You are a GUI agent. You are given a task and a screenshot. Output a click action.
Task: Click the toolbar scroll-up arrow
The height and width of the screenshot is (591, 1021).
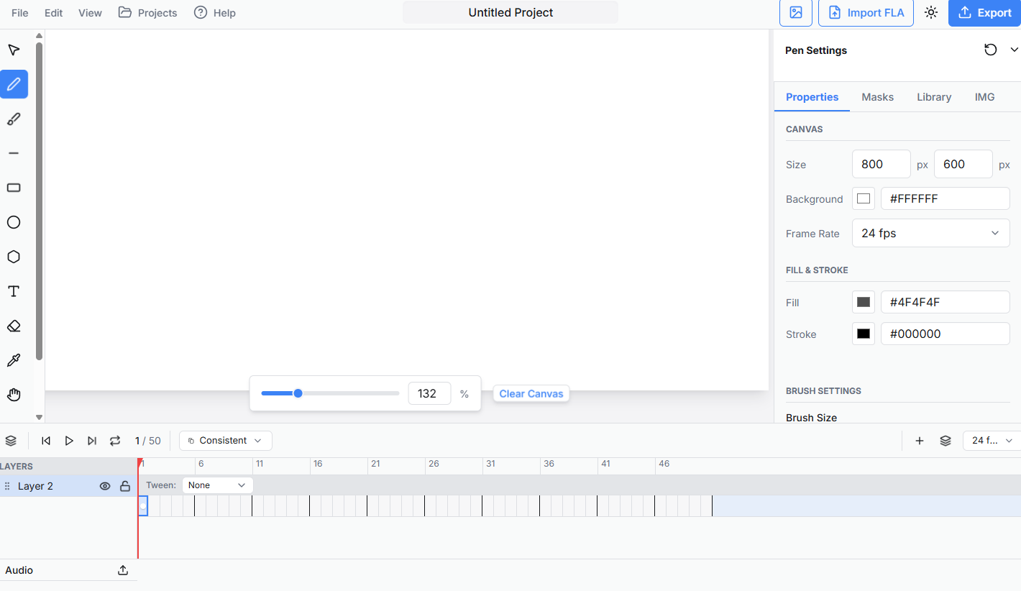pos(39,36)
